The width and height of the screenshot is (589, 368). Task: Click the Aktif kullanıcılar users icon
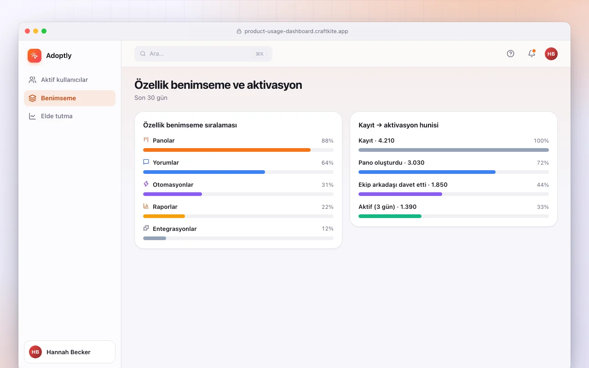click(32, 80)
